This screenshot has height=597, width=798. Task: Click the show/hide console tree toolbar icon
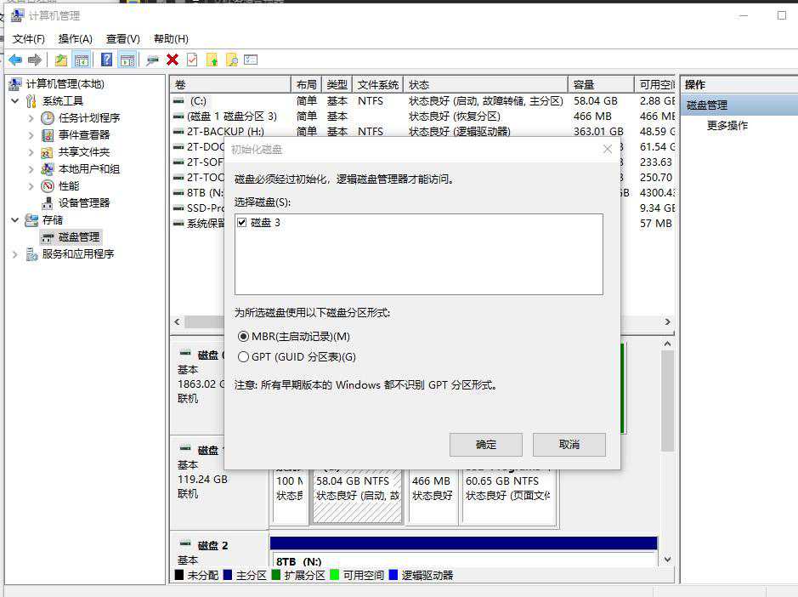82,60
